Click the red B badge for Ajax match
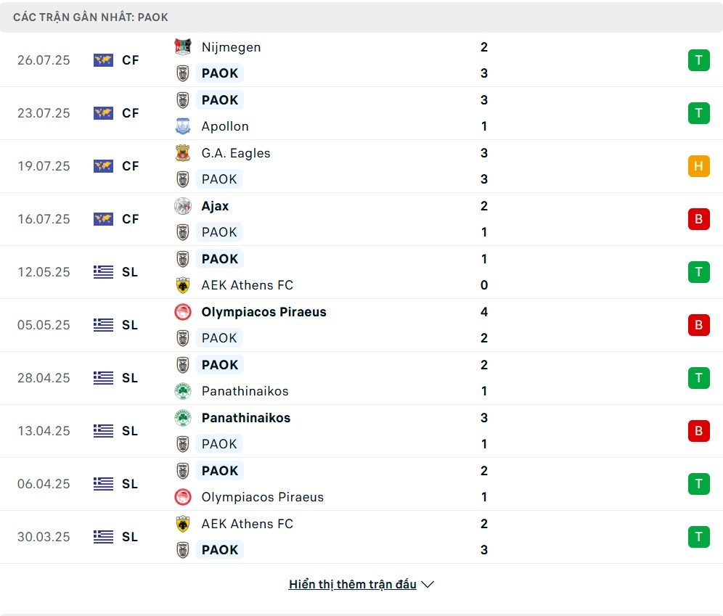723x616 pixels. [698, 219]
